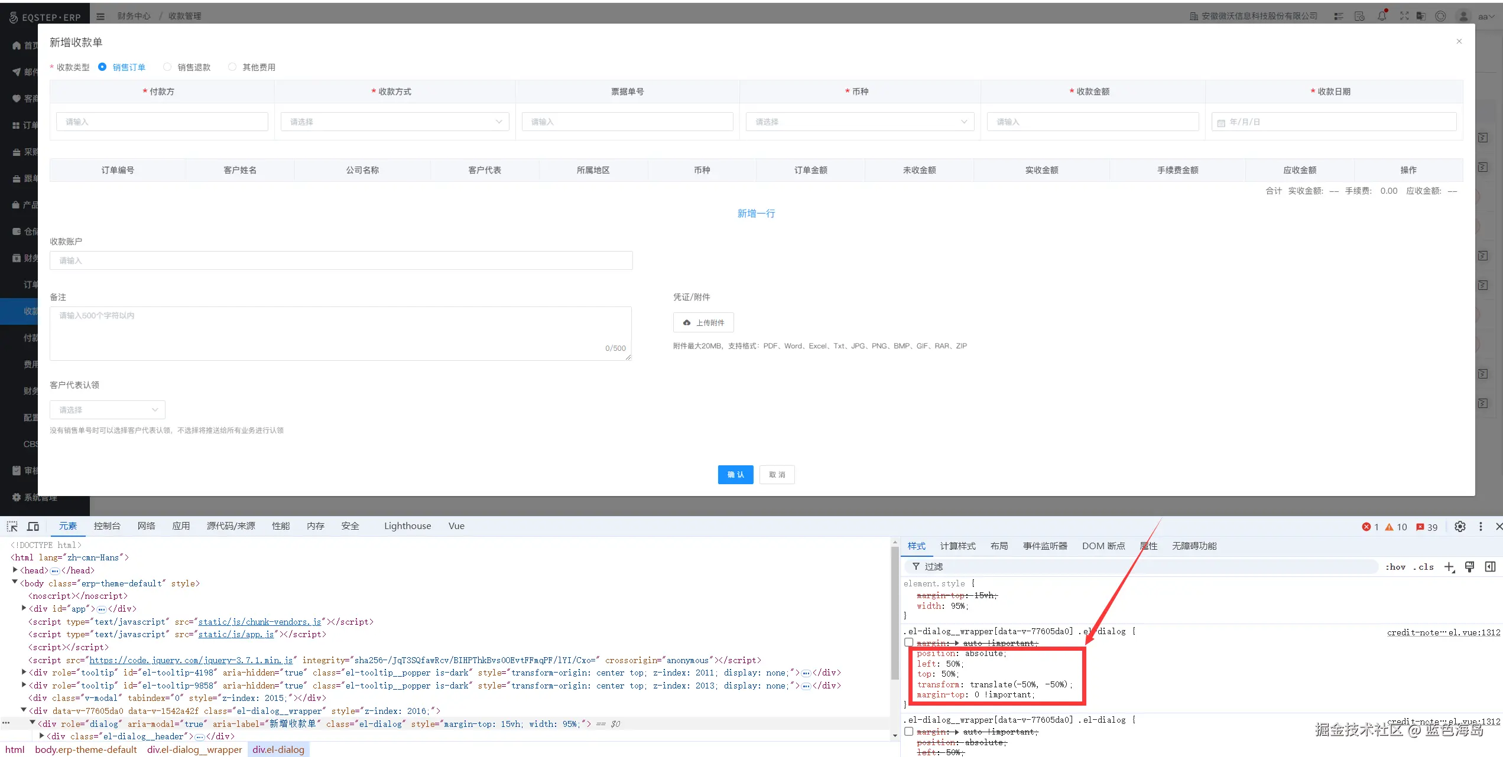Toggle the device toolbar icon in DevTools
Viewport: 1503px width, 757px height.
click(33, 526)
